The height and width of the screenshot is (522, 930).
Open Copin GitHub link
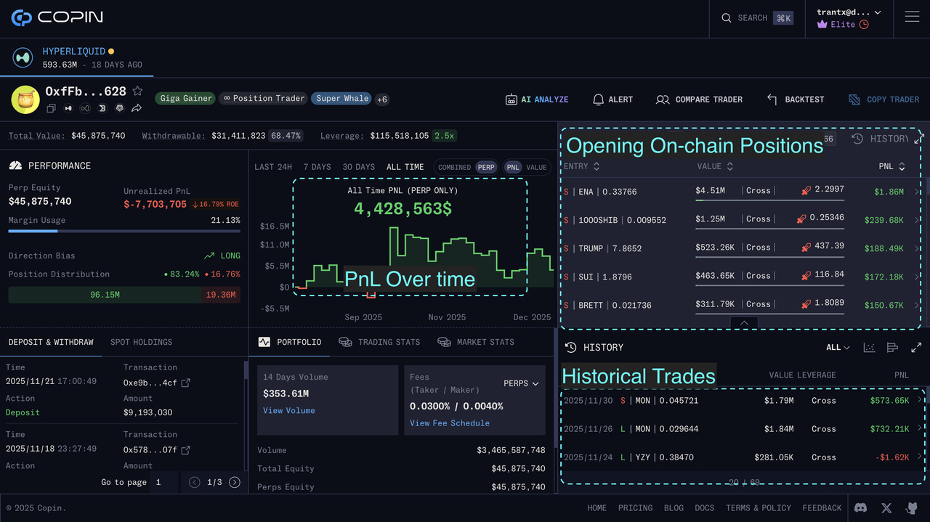[911, 508]
